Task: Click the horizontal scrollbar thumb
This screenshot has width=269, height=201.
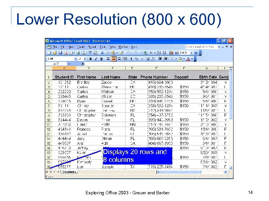Action: coord(181,172)
